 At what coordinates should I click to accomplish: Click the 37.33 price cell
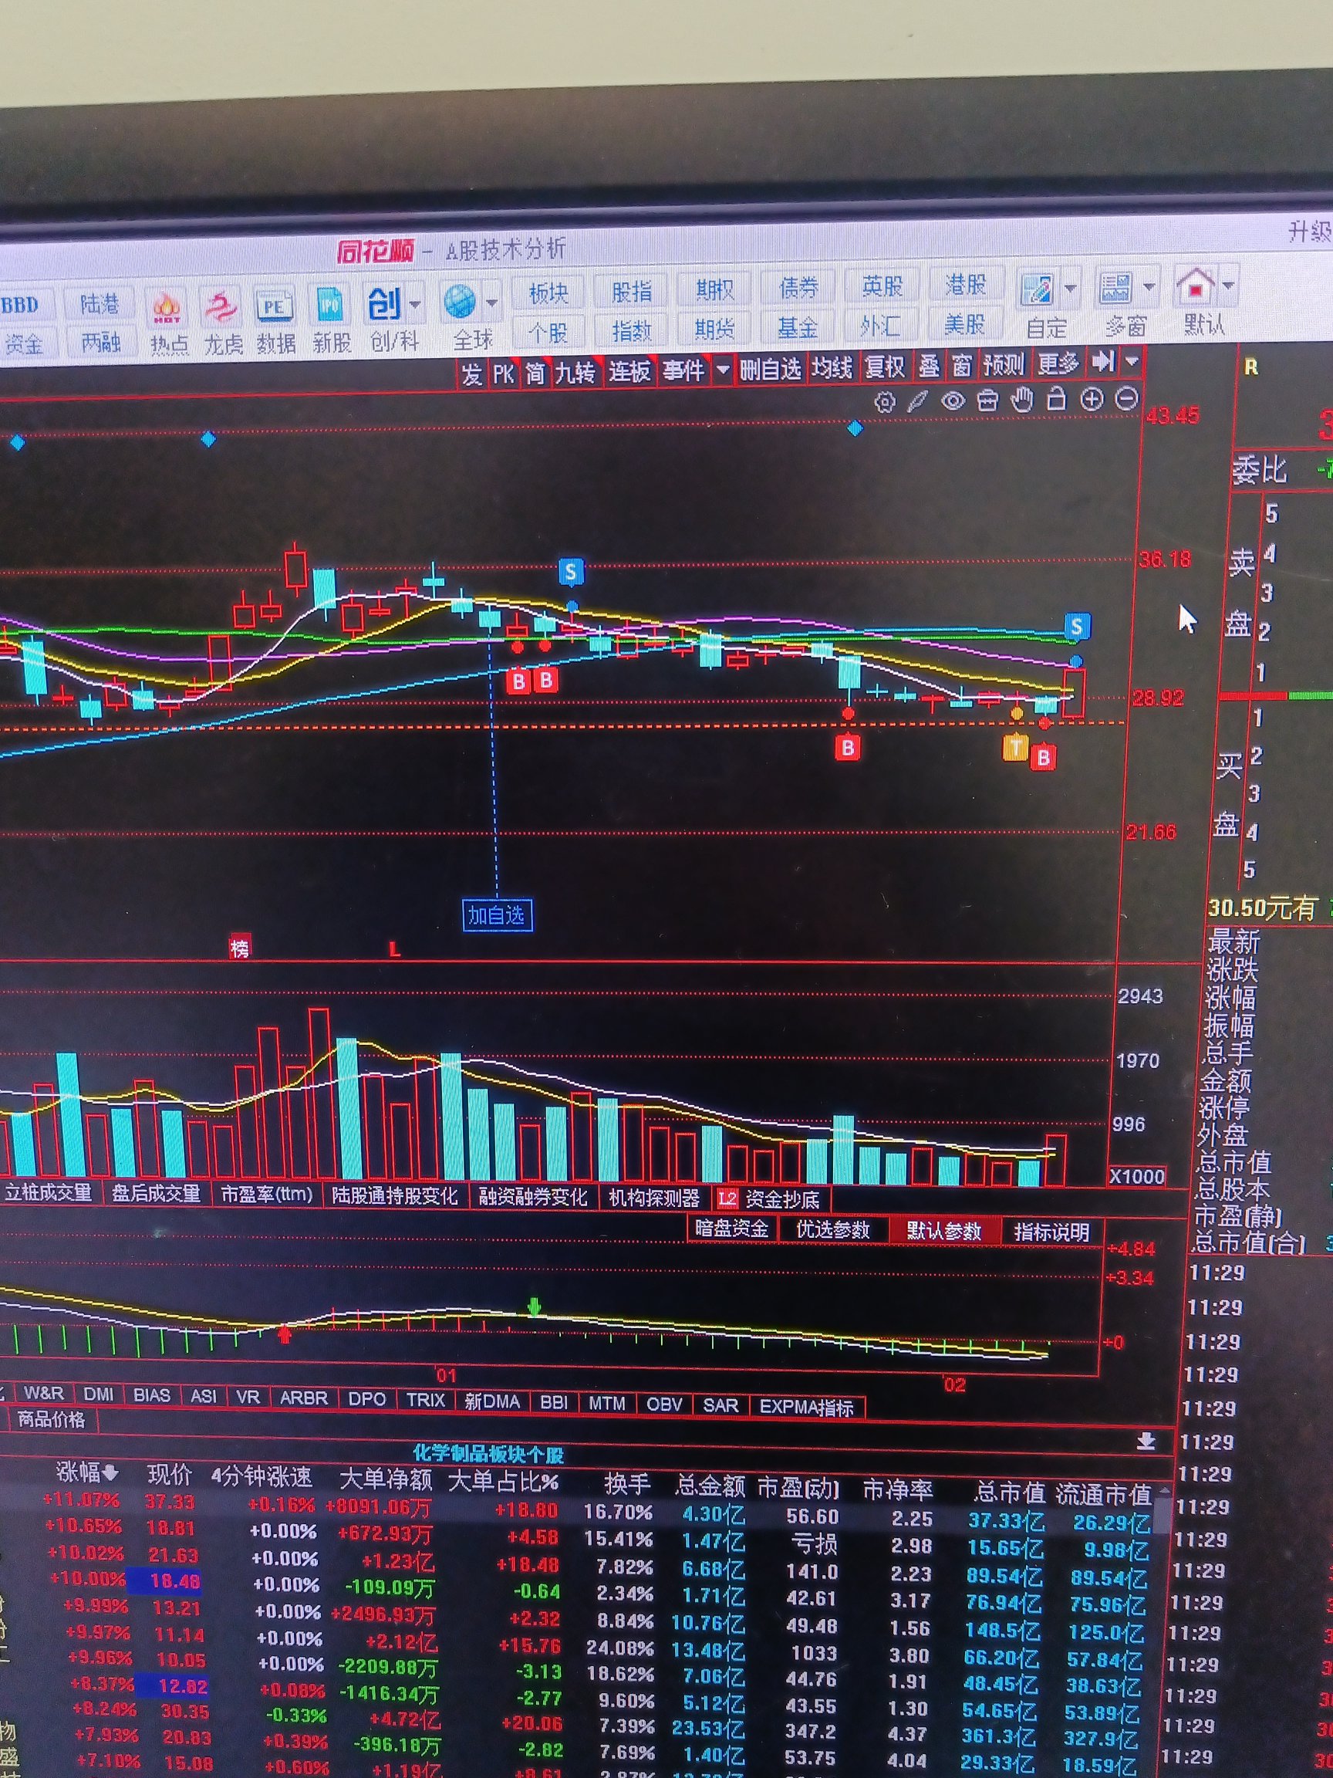click(170, 1502)
